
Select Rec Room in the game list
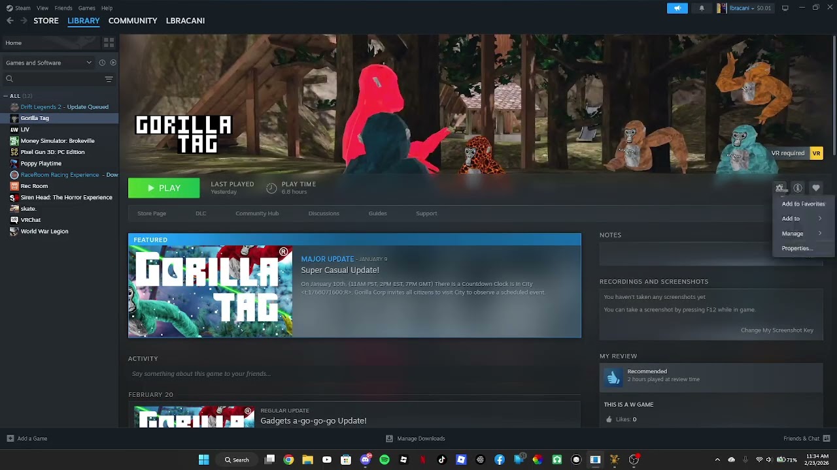click(34, 186)
